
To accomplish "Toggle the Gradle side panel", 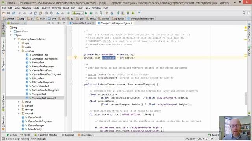I will coord(249,51).
